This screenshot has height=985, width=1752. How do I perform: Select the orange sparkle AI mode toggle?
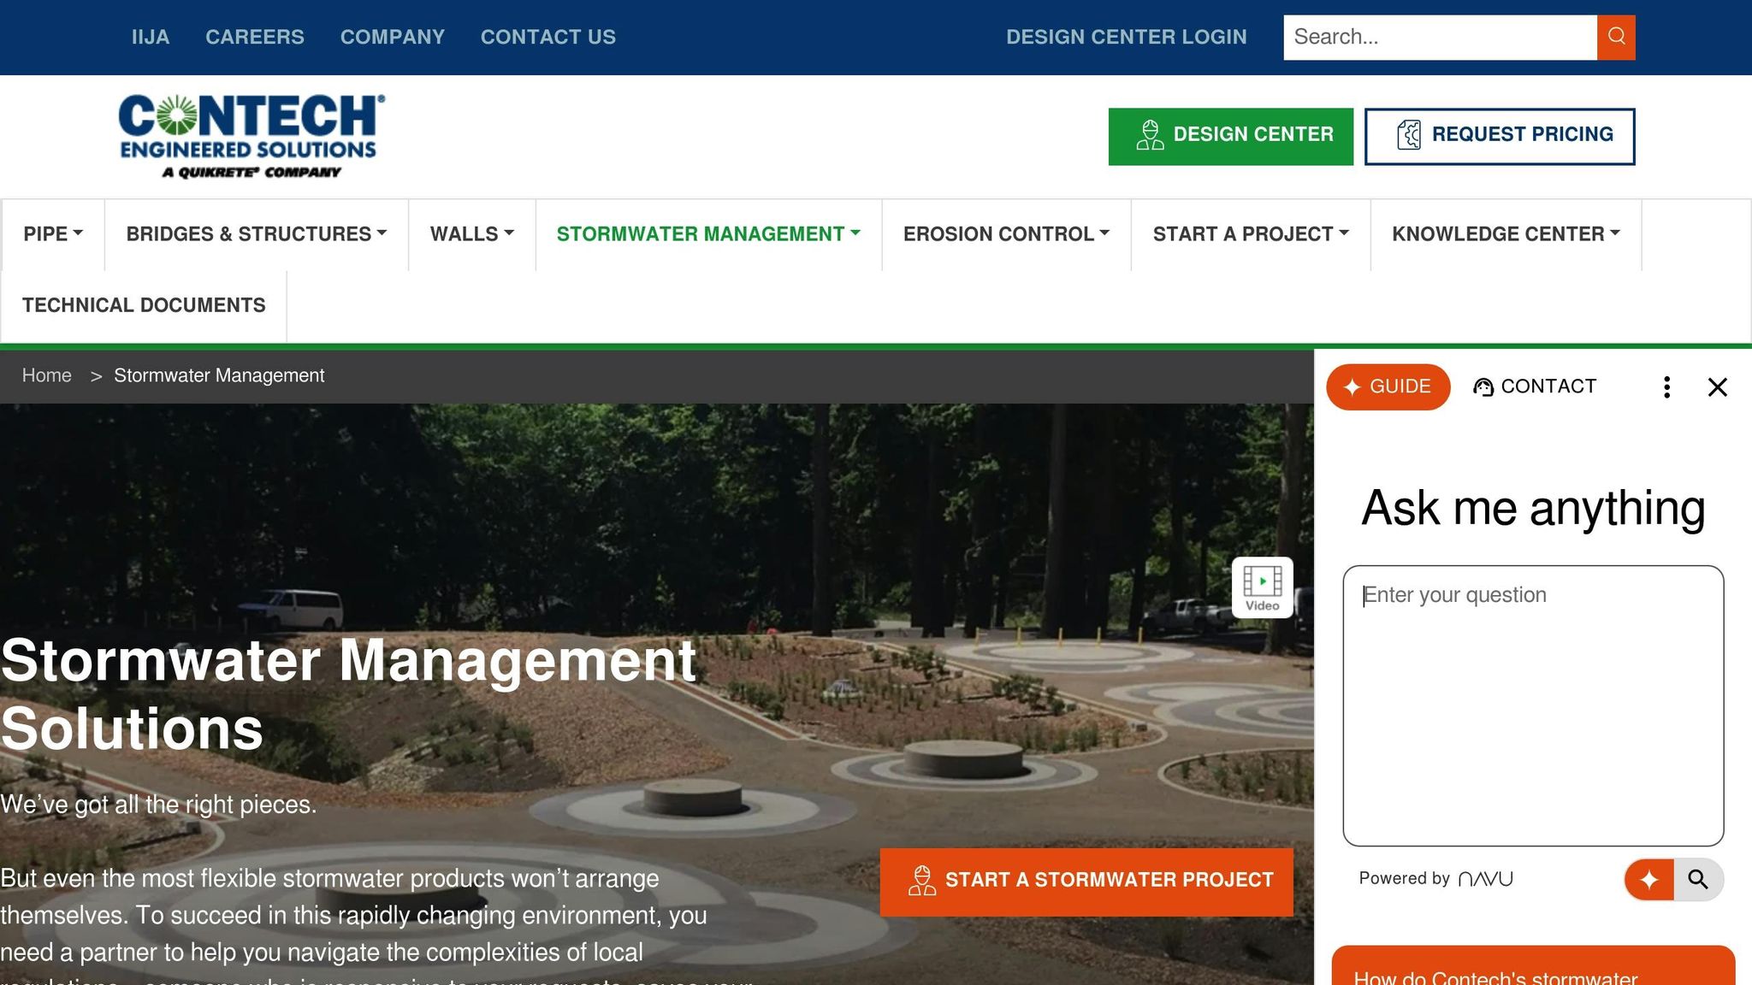coord(1648,879)
